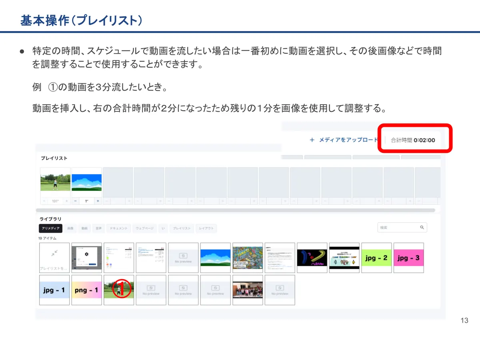Click the collapse arrows icon in プレイリストを tile
480x339 pixels.
click(x=54, y=253)
